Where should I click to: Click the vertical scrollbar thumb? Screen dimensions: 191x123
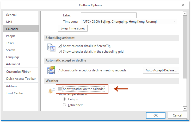(185, 92)
